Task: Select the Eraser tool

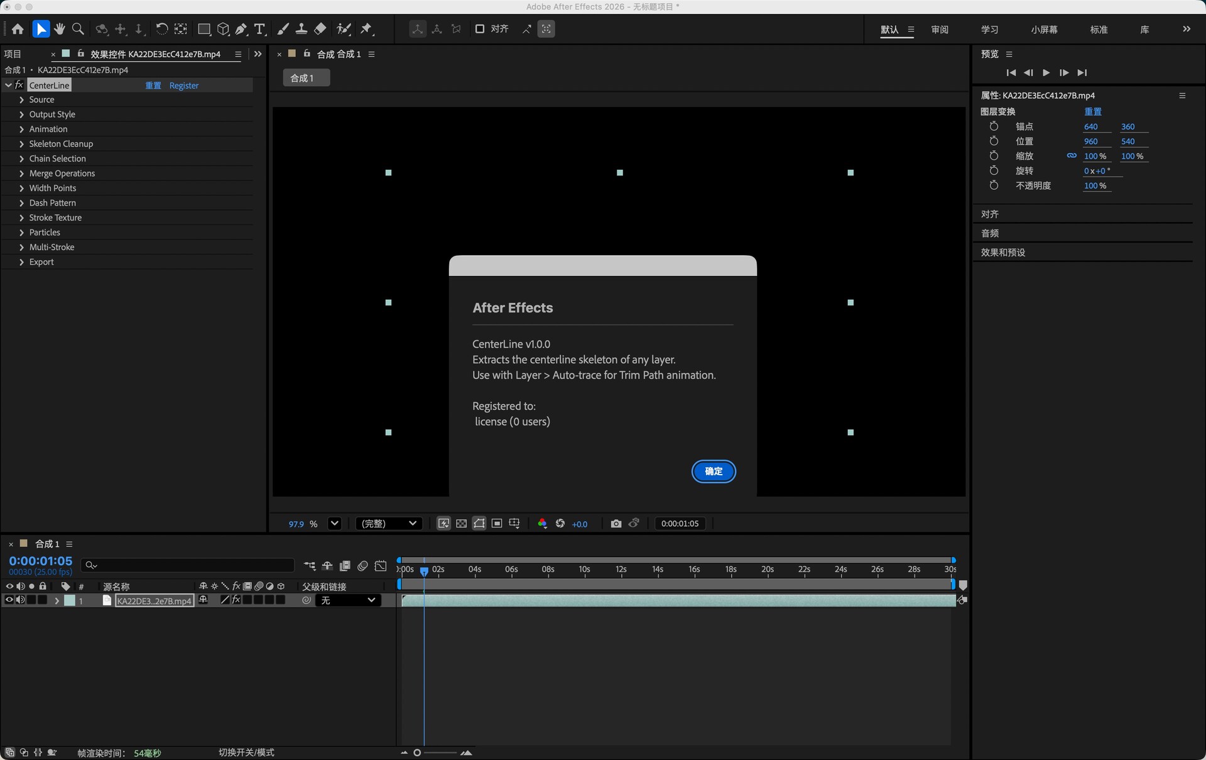Action: point(320,29)
